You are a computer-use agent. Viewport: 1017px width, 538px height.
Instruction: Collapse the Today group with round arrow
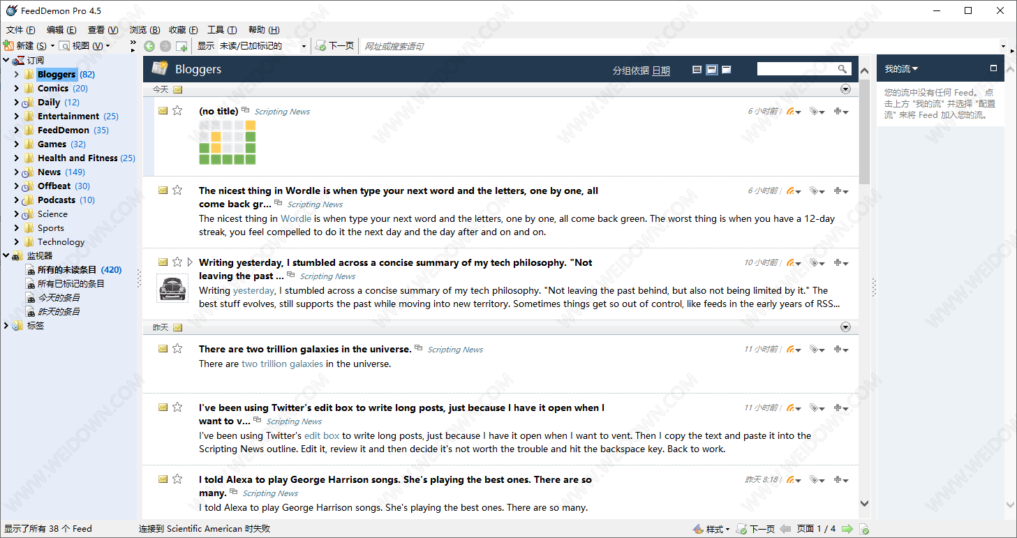pyautogui.click(x=845, y=89)
